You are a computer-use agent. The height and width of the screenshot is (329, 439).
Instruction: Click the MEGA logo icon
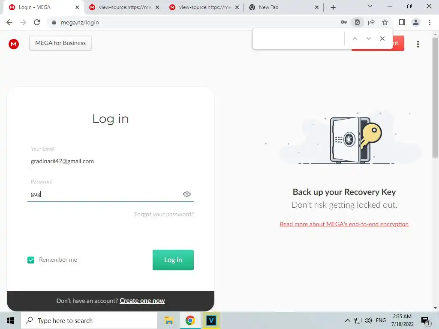click(x=14, y=44)
